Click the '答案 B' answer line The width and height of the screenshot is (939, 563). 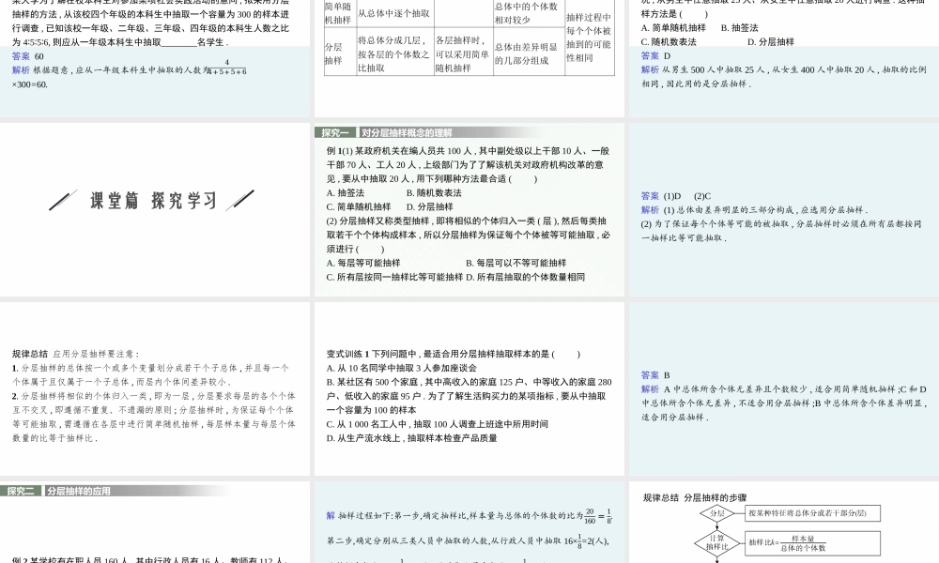coord(655,375)
